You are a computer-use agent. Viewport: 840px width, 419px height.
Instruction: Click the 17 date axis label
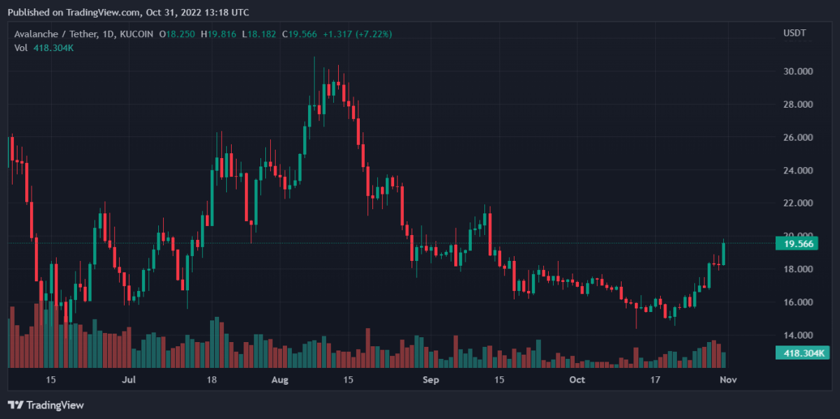(x=655, y=380)
